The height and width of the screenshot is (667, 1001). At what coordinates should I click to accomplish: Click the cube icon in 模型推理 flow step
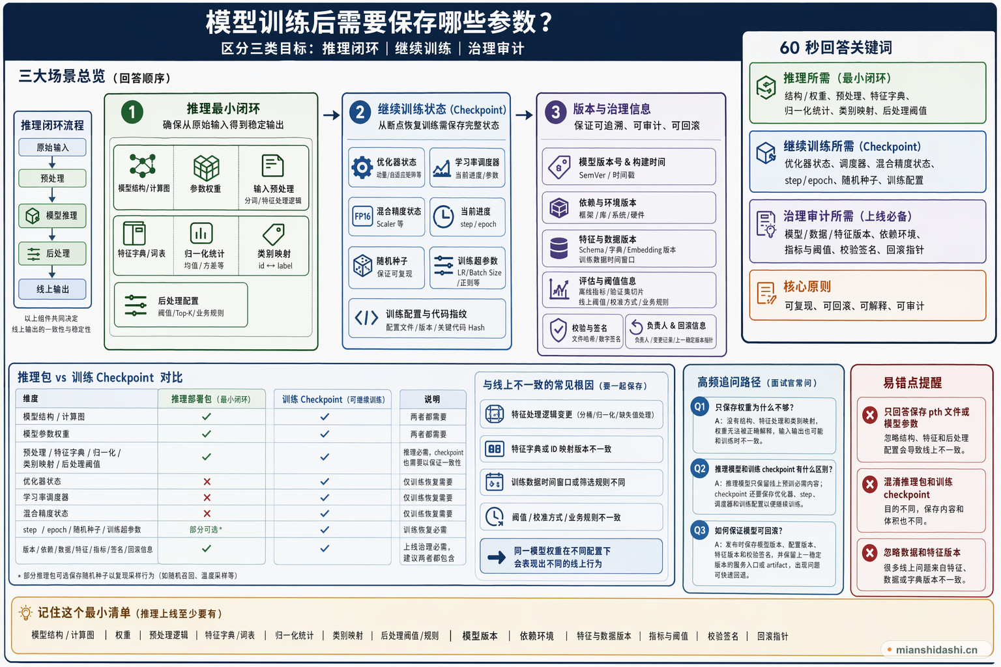(33, 216)
